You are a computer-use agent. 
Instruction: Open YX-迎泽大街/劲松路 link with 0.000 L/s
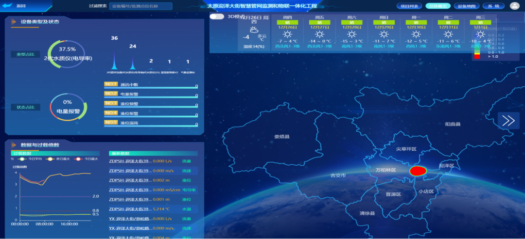(x=131, y=219)
